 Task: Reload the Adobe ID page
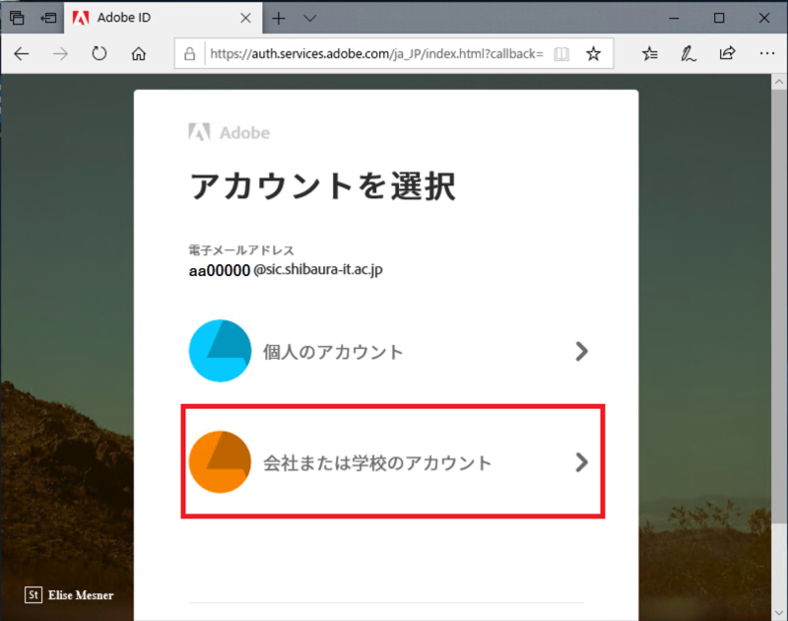[x=99, y=53]
